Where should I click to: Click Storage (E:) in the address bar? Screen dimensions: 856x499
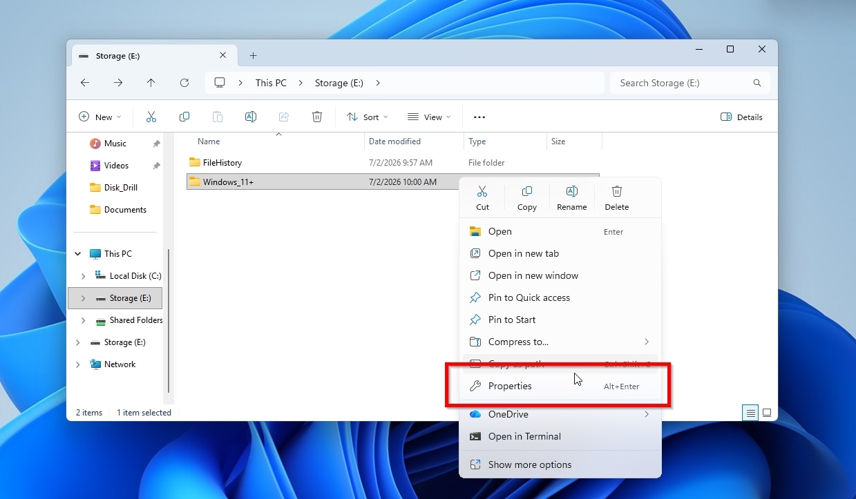pyautogui.click(x=339, y=83)
